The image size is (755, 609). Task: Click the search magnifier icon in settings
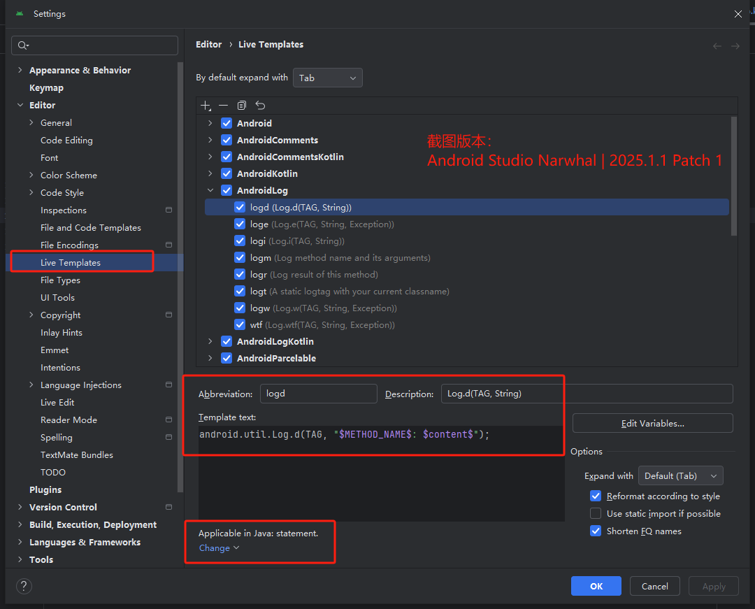[x=22, y=45]
